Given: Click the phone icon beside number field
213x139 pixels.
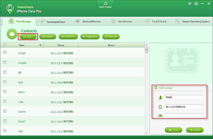Looking at the screenshot, I should coord(160,107).
